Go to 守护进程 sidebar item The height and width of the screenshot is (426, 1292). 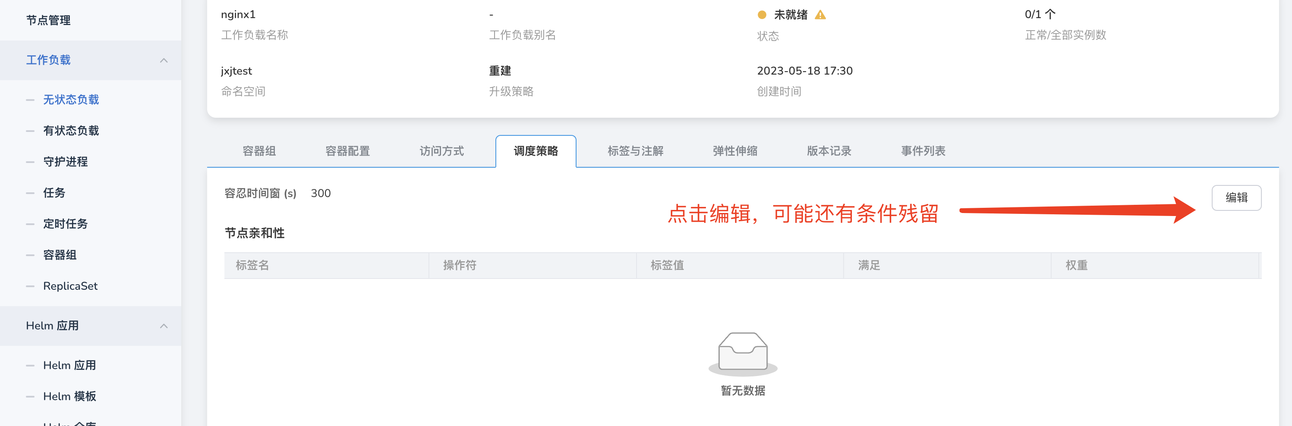point(65,162)
